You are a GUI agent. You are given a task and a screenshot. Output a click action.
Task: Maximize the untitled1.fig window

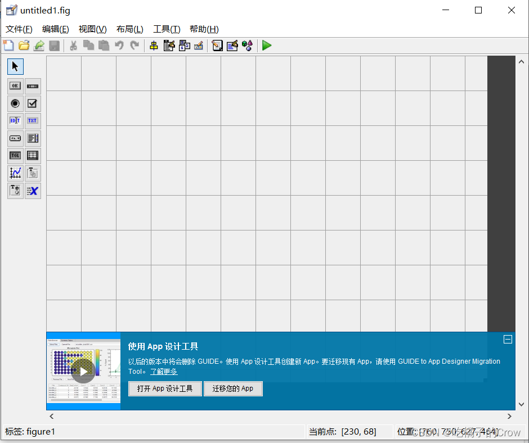[478, 11]
